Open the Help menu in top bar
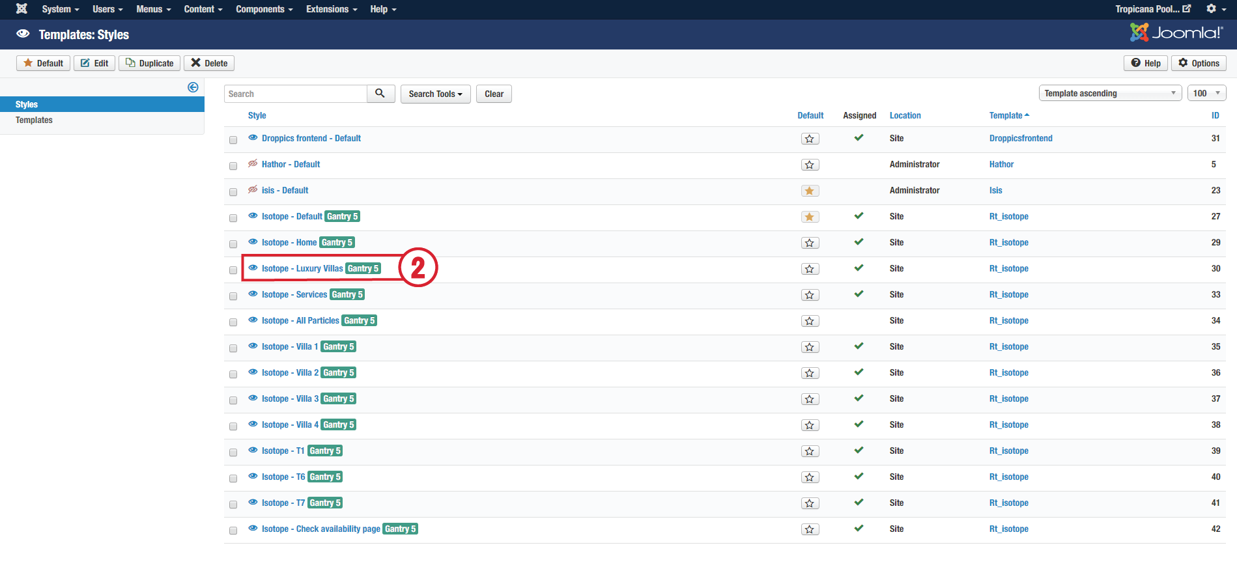The width and height of the screenshot is (1237, 569). pos(383,9)
